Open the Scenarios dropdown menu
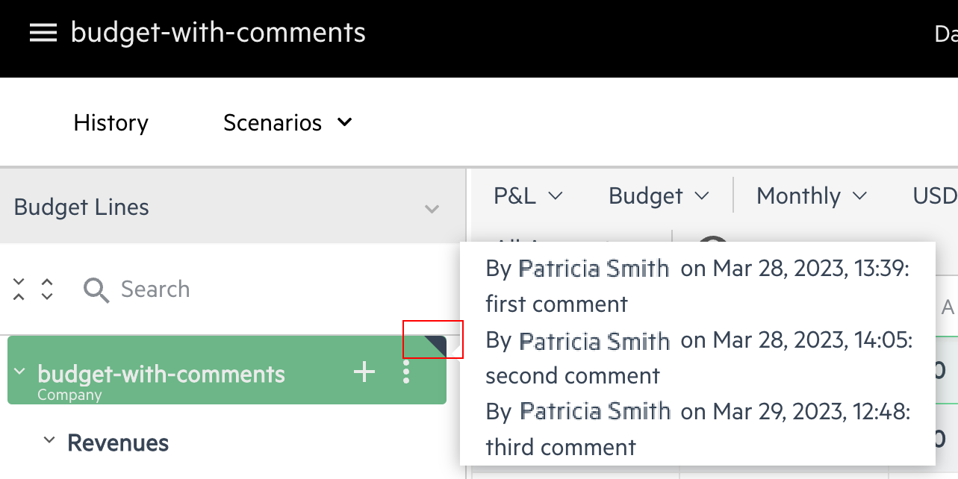 coord(287,122)
